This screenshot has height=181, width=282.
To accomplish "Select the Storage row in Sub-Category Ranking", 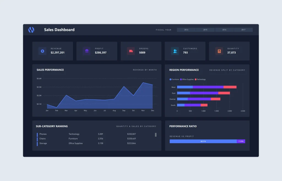I will [44, 144].
